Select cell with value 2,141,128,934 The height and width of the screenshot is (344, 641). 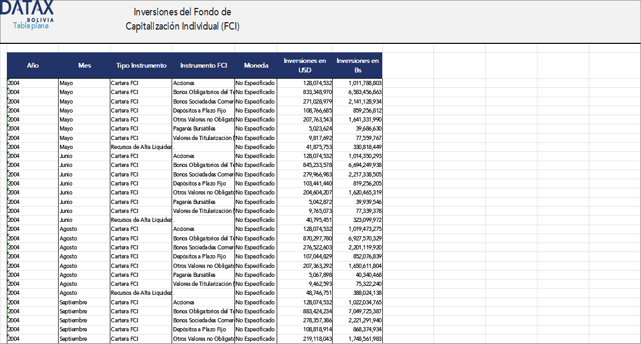point(358,101)
